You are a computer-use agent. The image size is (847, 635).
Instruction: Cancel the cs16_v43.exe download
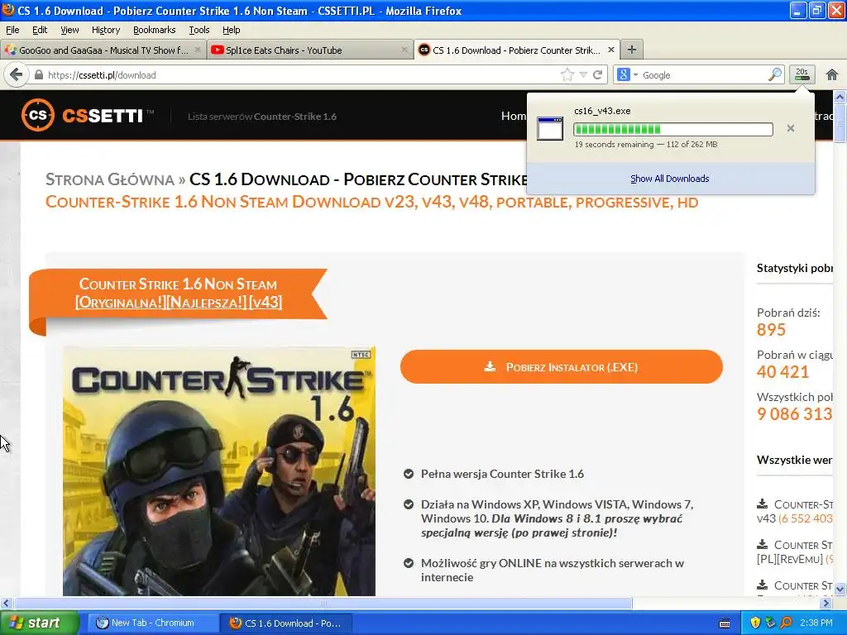point(790,128)
